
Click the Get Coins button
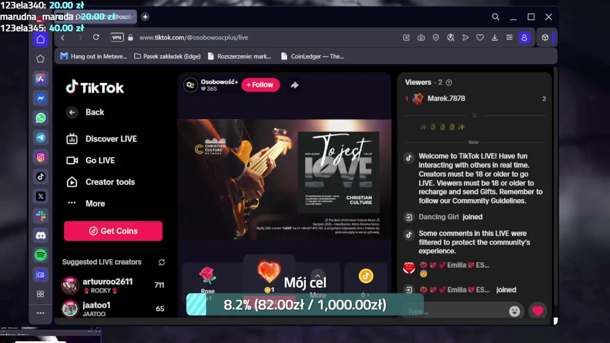[x=113, y=231]
